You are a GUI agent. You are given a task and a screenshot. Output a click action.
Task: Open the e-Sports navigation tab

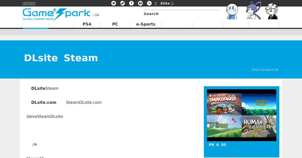pos(146,24)
